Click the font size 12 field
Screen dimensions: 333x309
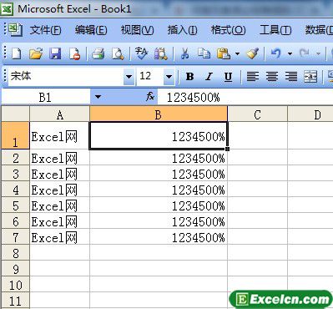(x=150, y=76)
